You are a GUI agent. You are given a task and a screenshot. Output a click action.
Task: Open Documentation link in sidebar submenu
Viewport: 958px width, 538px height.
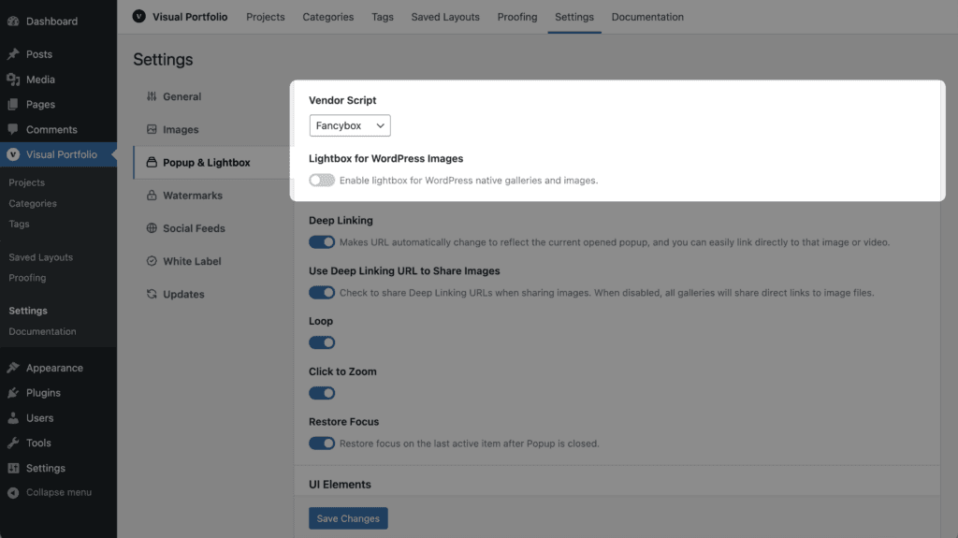click(x=42, y=331)
